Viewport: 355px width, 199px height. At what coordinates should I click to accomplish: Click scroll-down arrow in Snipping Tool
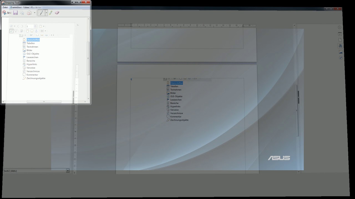(x=88, y=98)
